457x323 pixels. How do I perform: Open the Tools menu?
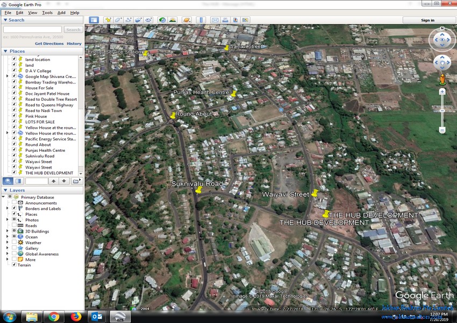pyautogui.click(x=47, y=12)
